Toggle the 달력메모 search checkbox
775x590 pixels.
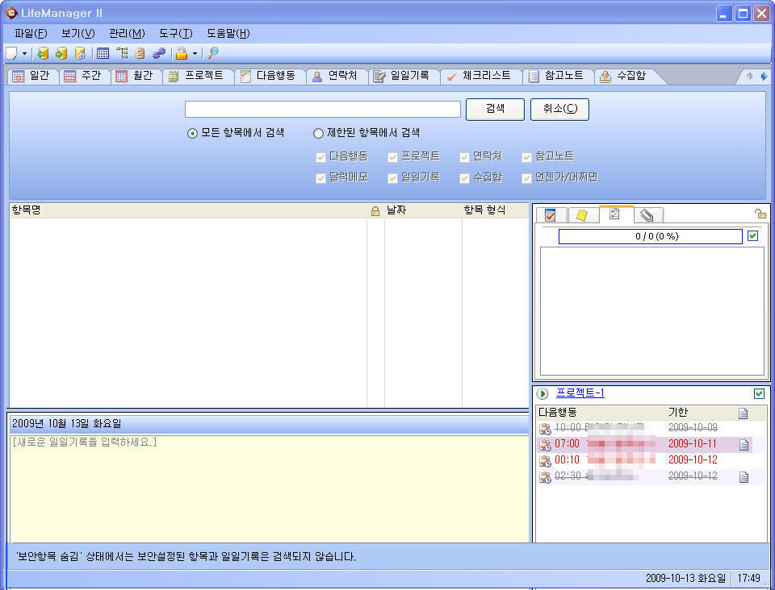[x=320, y=178]
